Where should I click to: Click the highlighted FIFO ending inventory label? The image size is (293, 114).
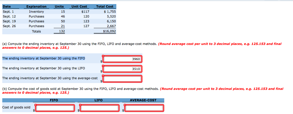[44, 58]
